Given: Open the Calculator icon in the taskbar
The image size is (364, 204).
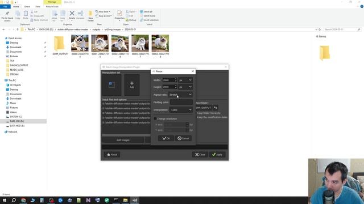Looking at the screenshot, I should pyautogui.click(x=42, y=200).
